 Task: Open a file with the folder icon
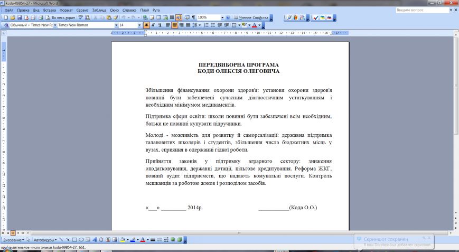[13, 17]
